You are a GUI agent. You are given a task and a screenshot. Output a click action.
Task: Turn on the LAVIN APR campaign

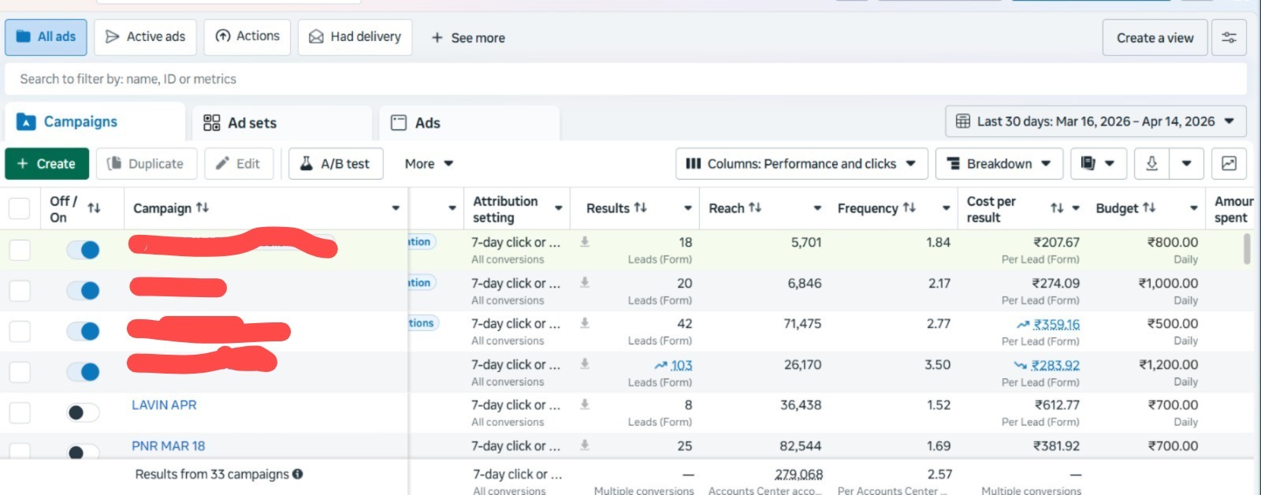coord(84,412)
